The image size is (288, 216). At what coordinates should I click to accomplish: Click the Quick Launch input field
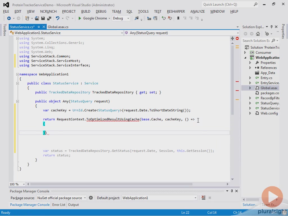(228, 4)
